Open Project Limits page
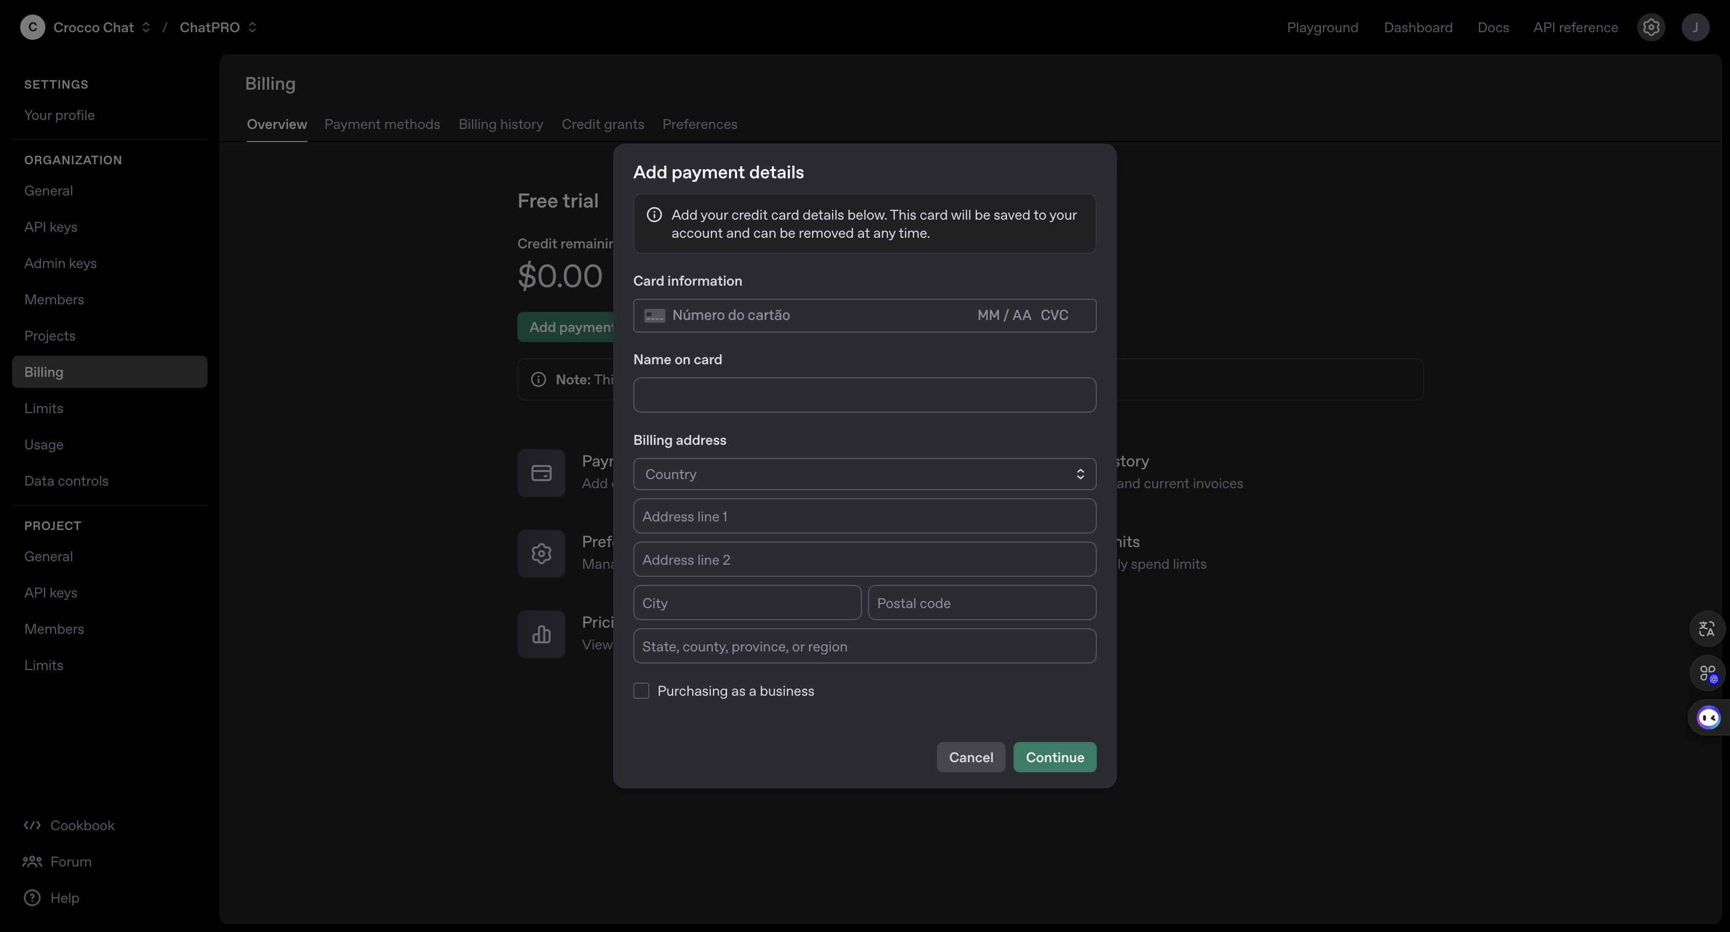Viewport: 1730px width, 932px height. (109, 665)
